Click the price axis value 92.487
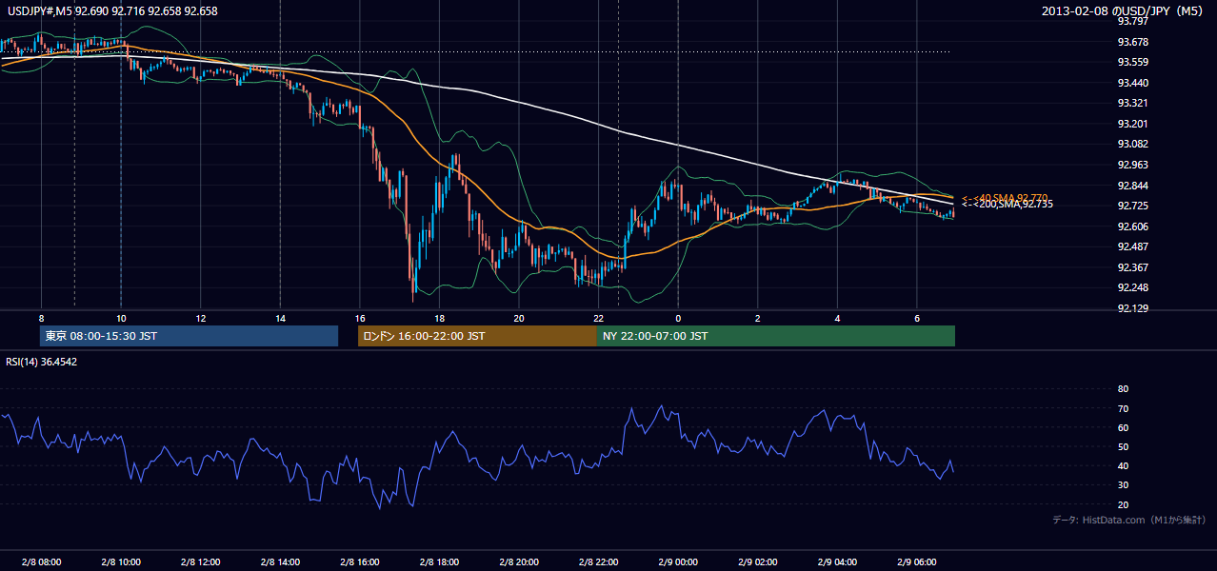1217x571 pixels. [x=1132, y=246]
